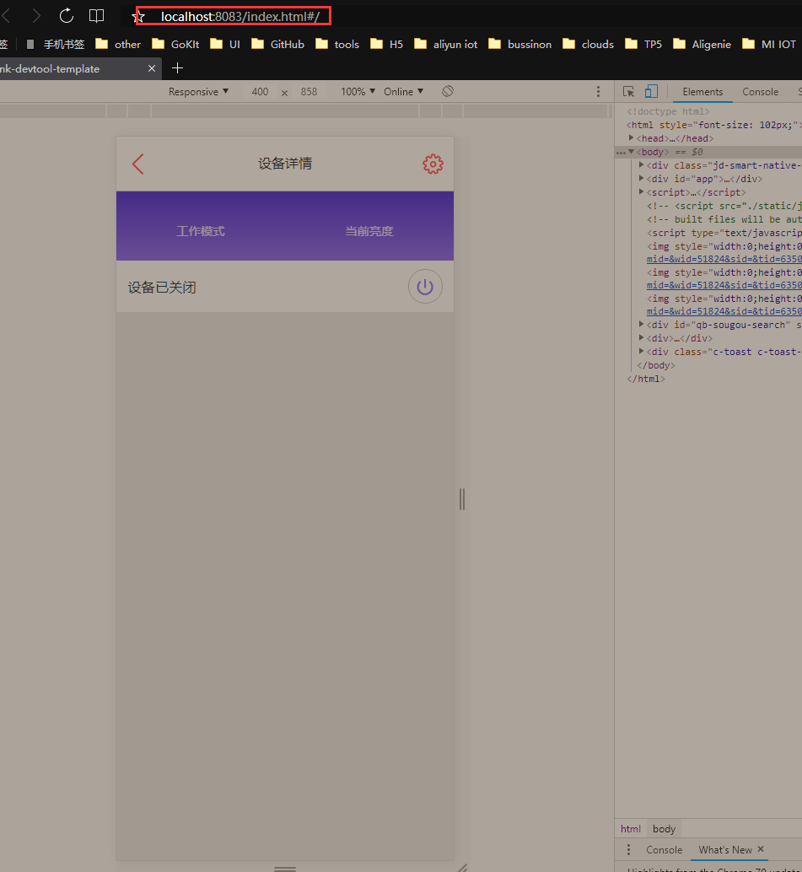
Task: Select the 当前亮度 tab
Action: [369, 230]
